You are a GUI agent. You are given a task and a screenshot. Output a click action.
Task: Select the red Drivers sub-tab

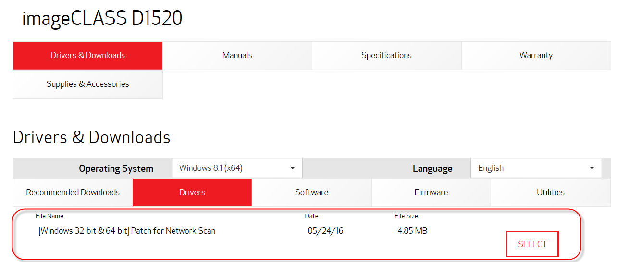pos(192,192)
